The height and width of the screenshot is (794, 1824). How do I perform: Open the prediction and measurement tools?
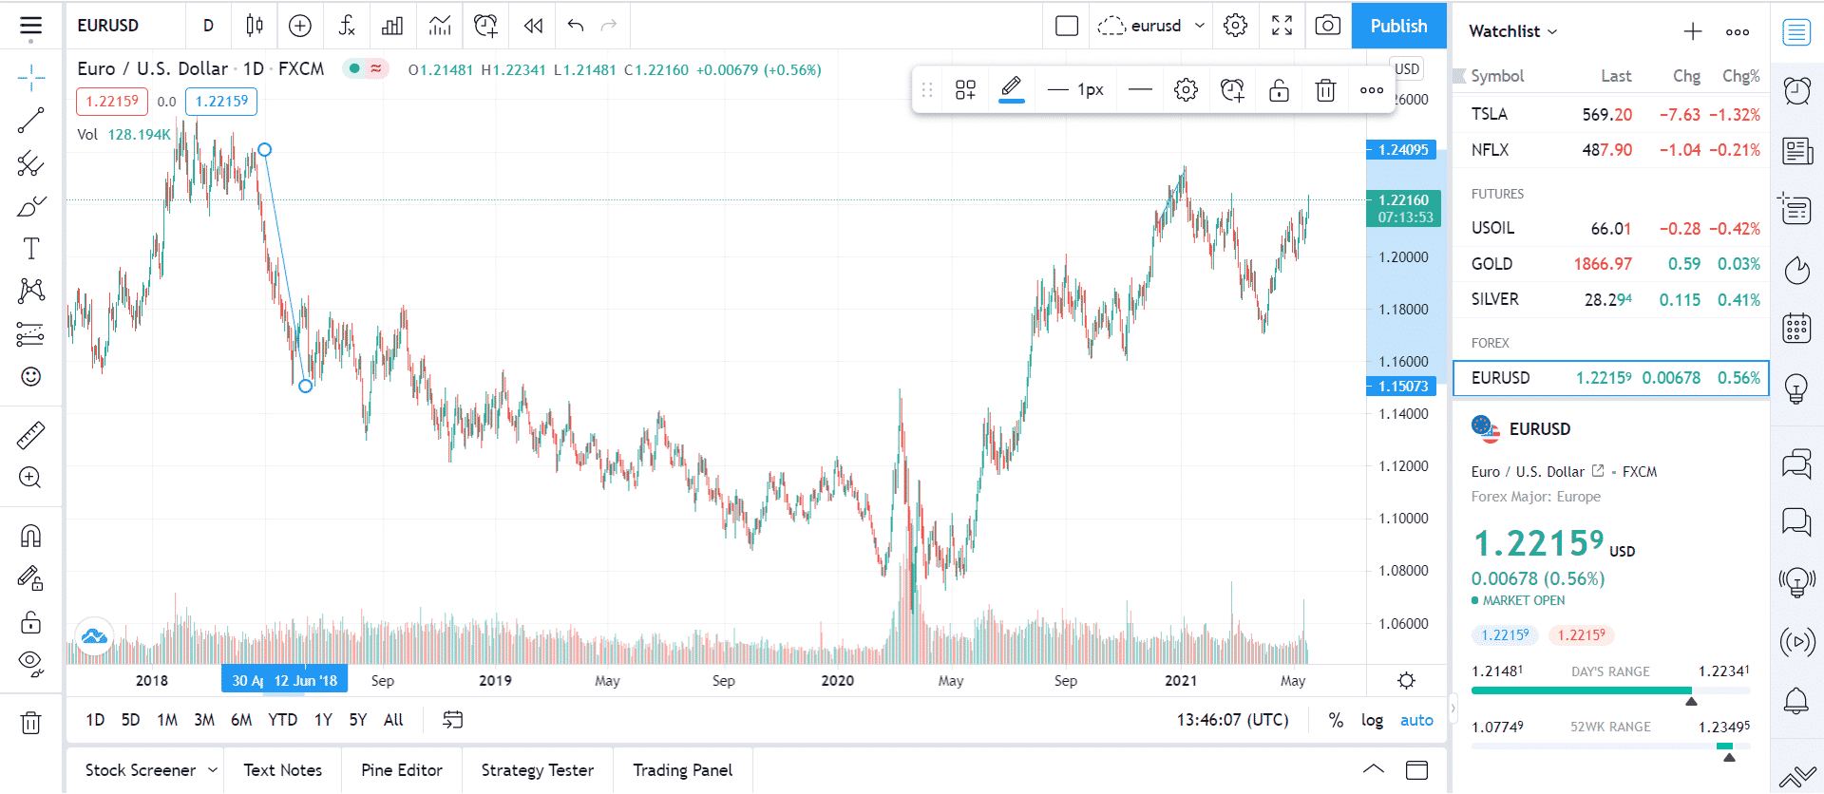[x=30, y=334]
